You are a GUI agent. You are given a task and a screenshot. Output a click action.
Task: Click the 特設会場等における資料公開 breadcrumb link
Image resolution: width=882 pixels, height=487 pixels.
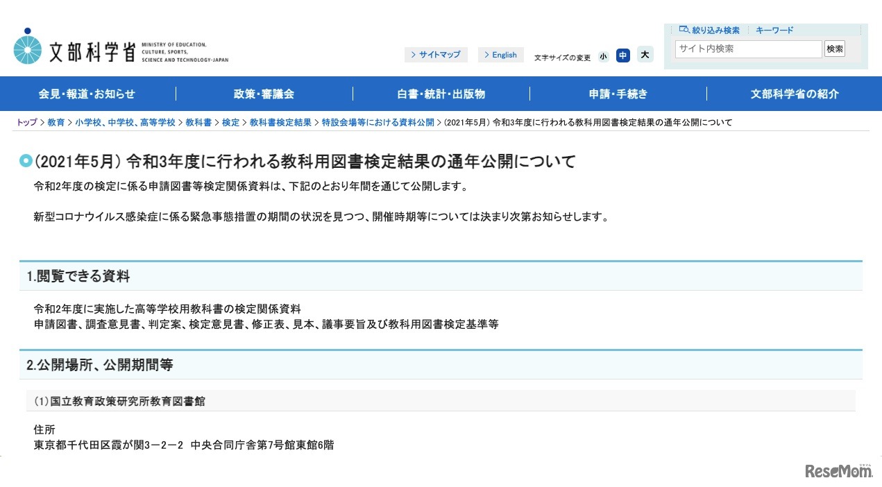tap(378, 122)
